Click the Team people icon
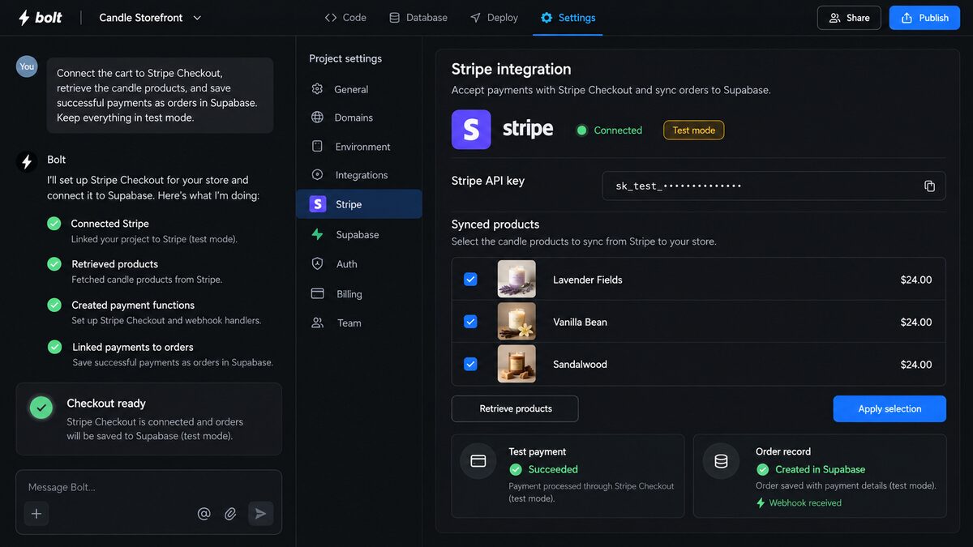 pyautogui.click(x=318, y=323)
